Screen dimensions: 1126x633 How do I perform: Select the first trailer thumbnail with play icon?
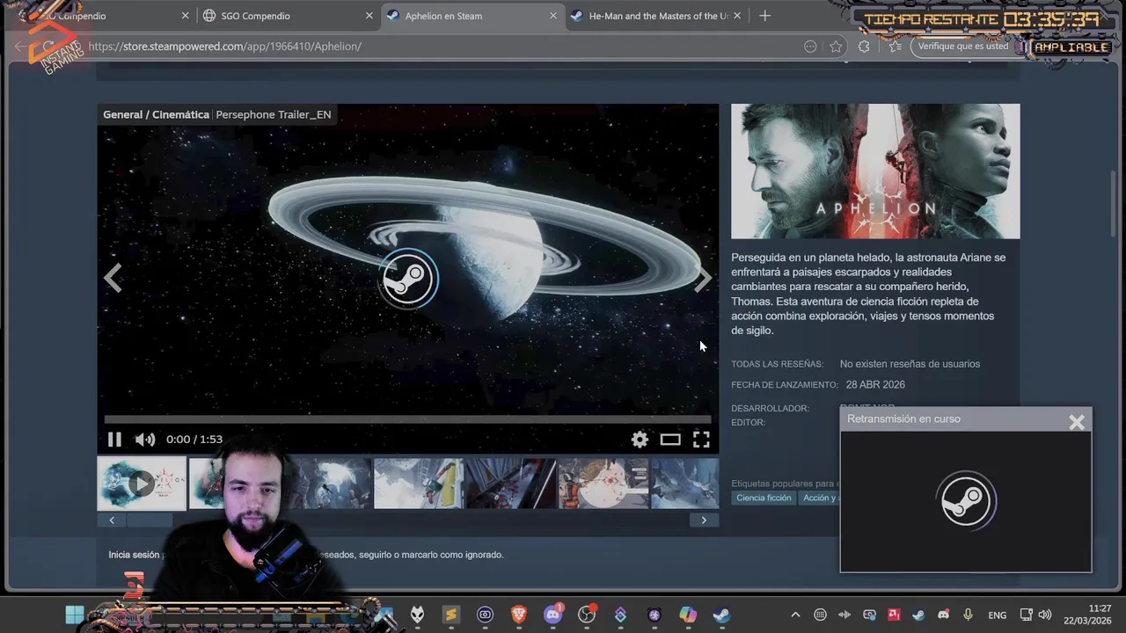click(142, 483)
